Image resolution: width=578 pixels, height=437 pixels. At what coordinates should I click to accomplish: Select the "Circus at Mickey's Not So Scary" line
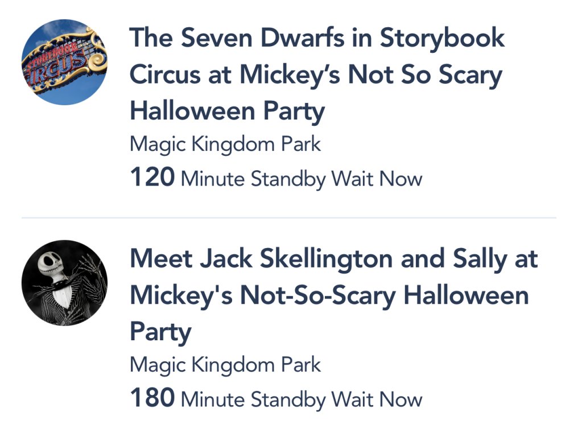click(x=316, y=75)
